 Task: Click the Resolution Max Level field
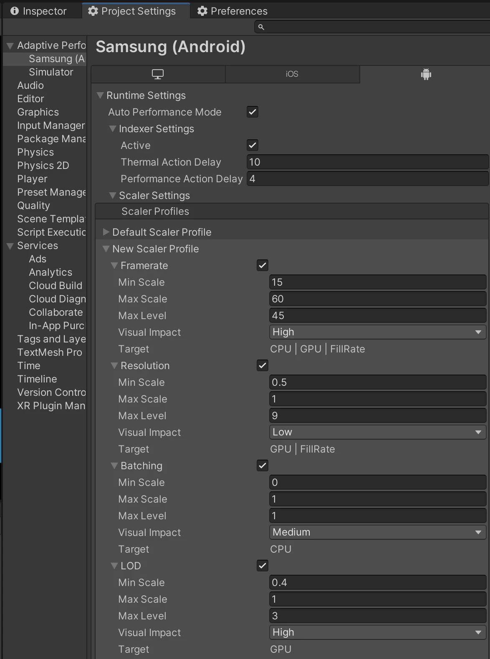[378, 415]
